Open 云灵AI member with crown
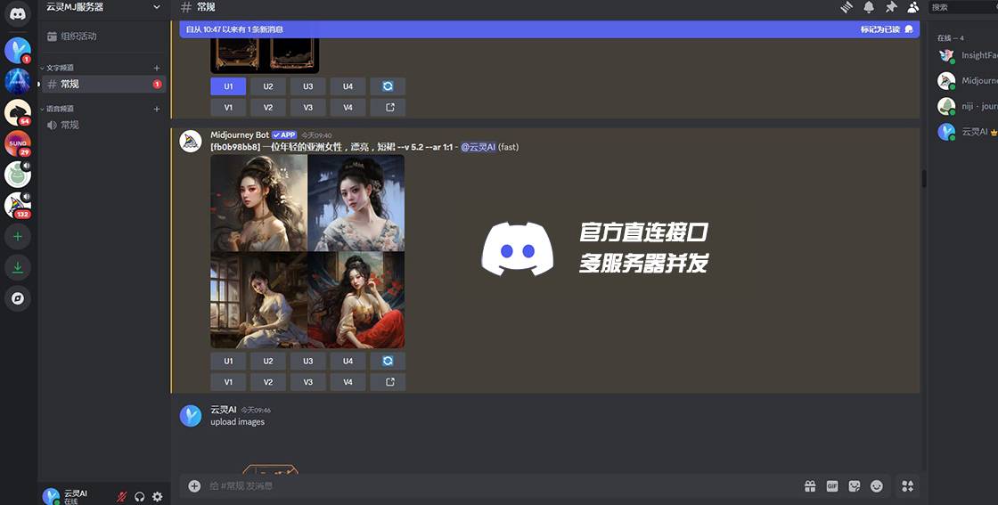This screenshot has height=505, width=998. click(x=966, y=132)
